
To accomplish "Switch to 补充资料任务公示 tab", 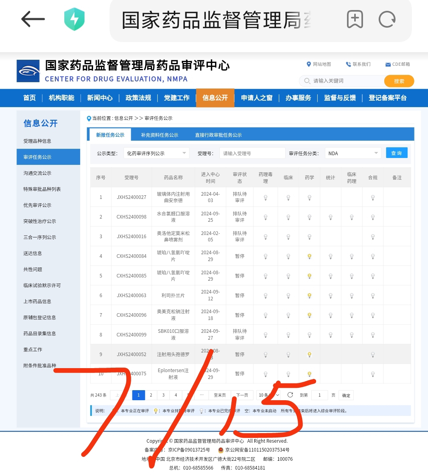I will (160, 135).
